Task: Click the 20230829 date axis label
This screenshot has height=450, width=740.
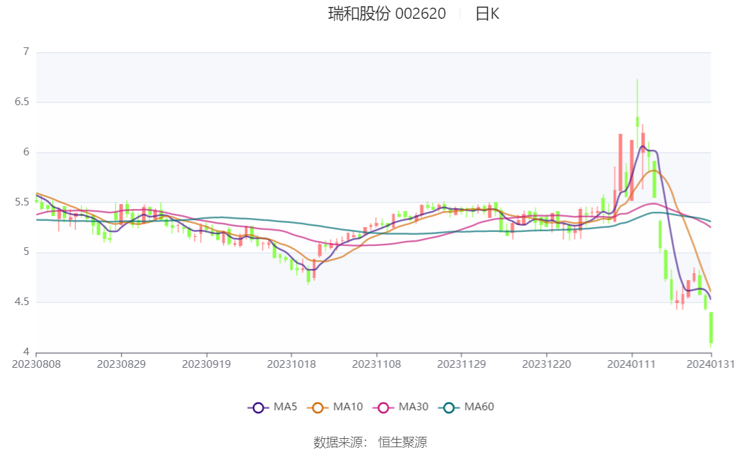Action: tap(121, 364)
